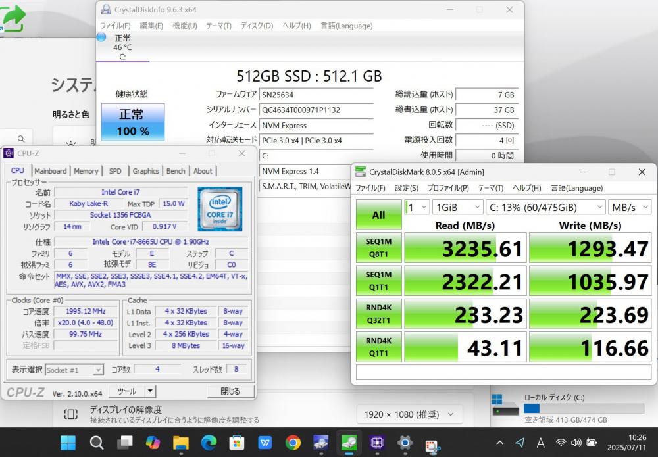Viewport: 658px width, 457px height.
Task: Click the search icon in Settings window
Action: (21, 139)
